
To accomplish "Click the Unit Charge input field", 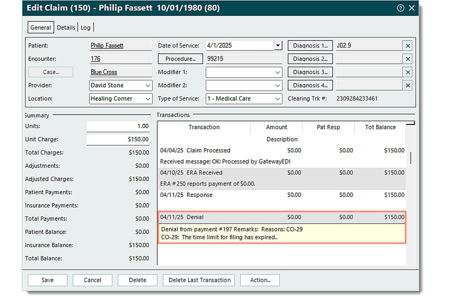I will tap(118, 139).
